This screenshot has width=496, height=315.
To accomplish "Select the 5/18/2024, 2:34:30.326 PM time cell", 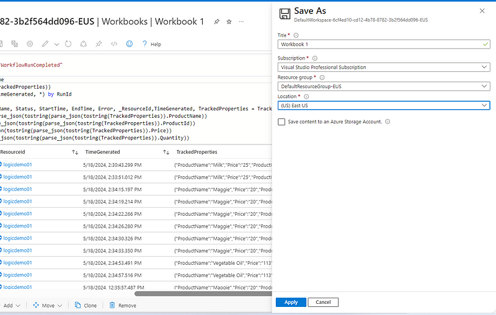I will tap(112, 239).
